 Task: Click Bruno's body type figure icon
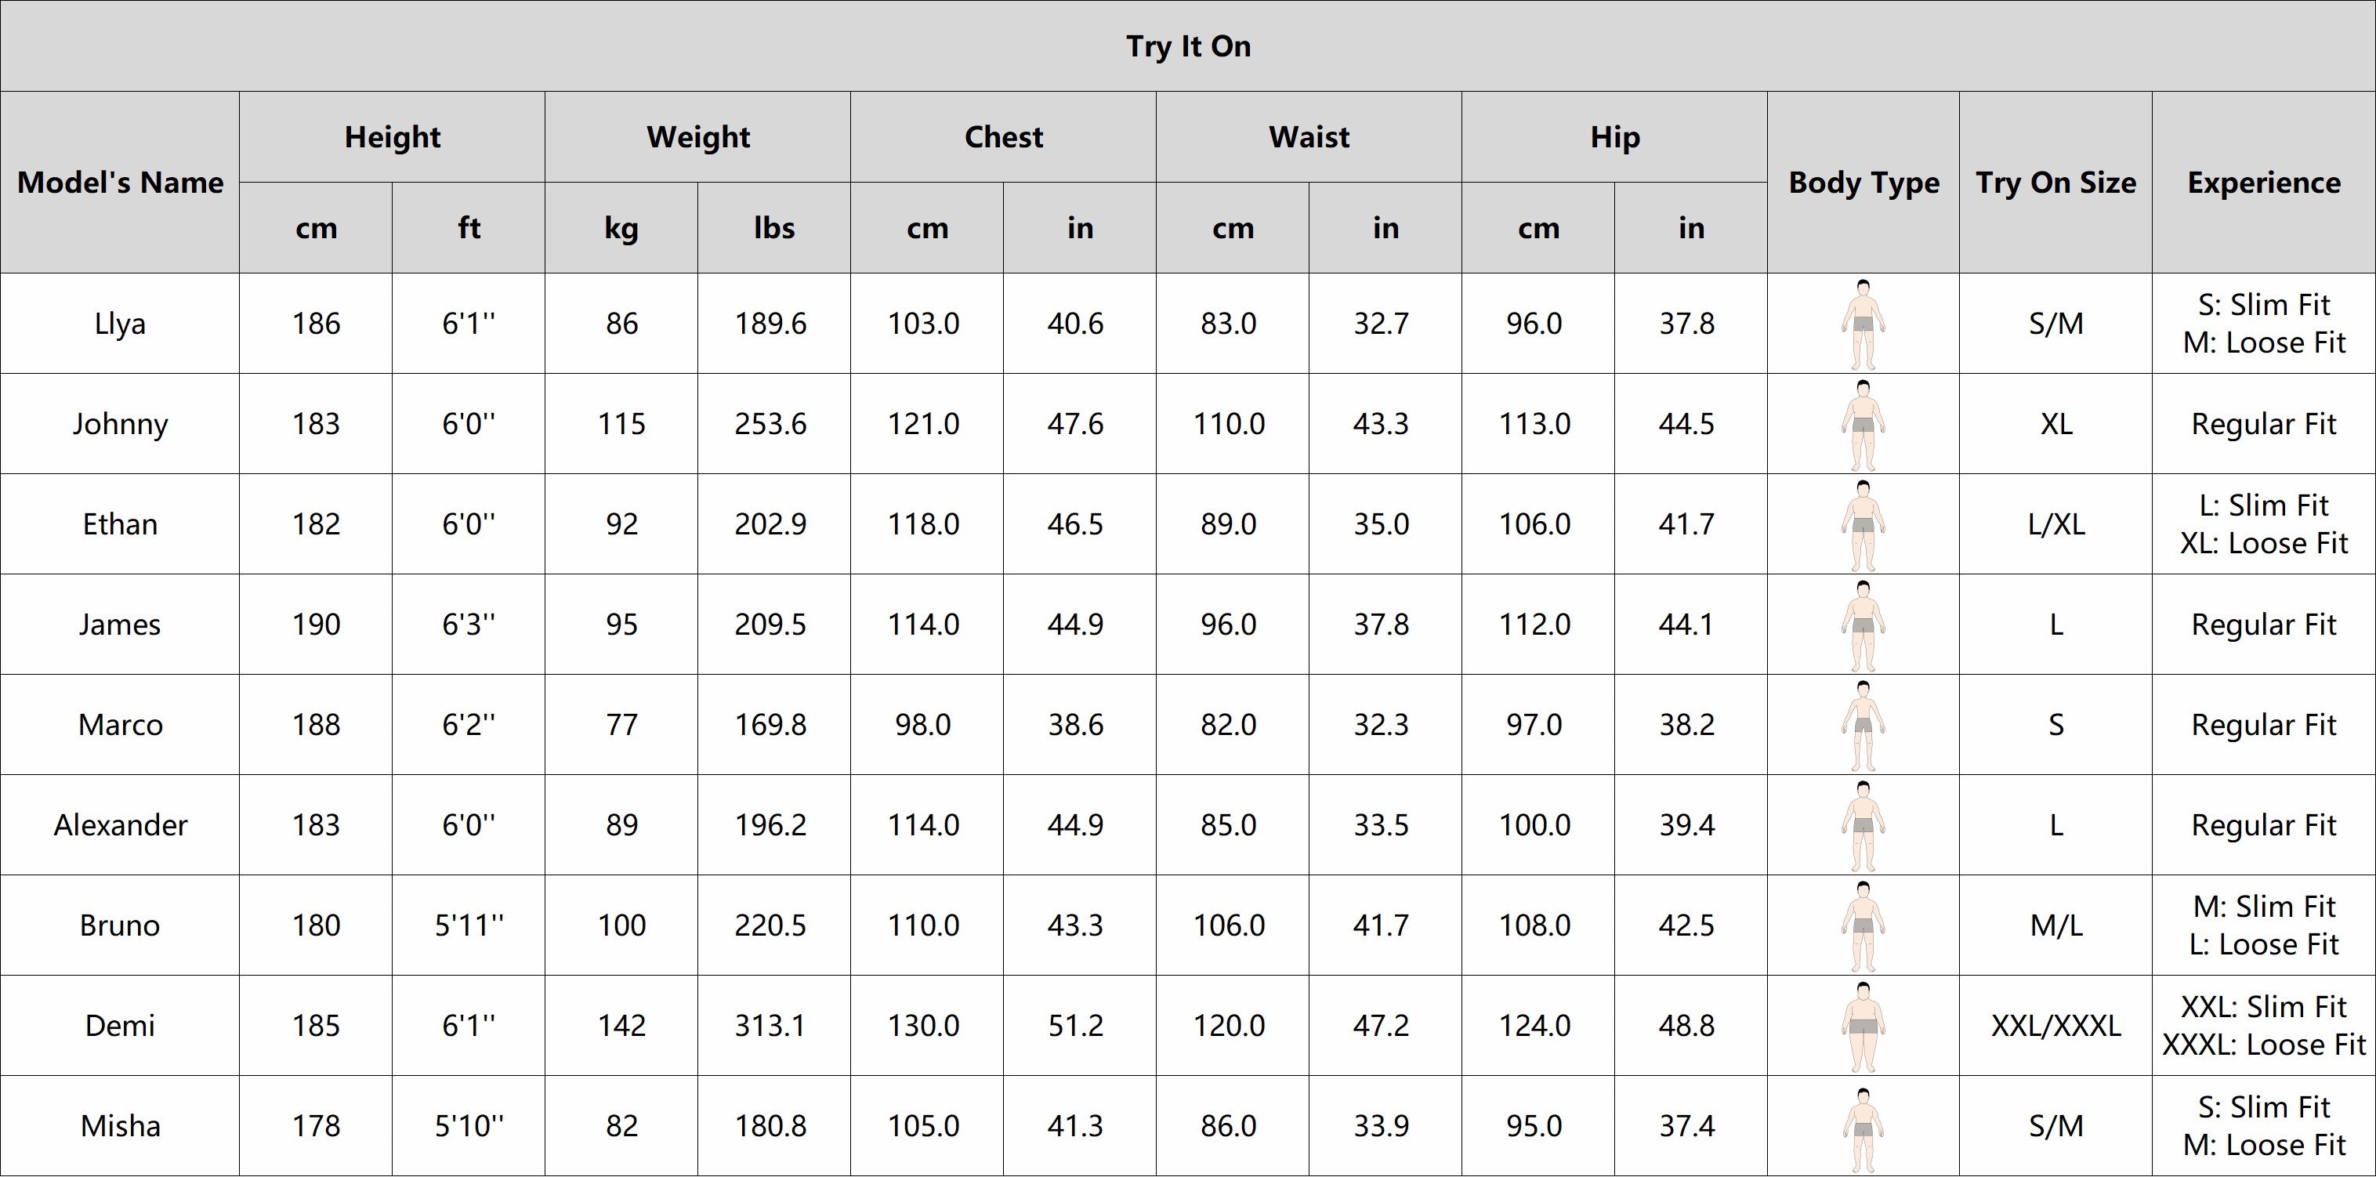1862,925
